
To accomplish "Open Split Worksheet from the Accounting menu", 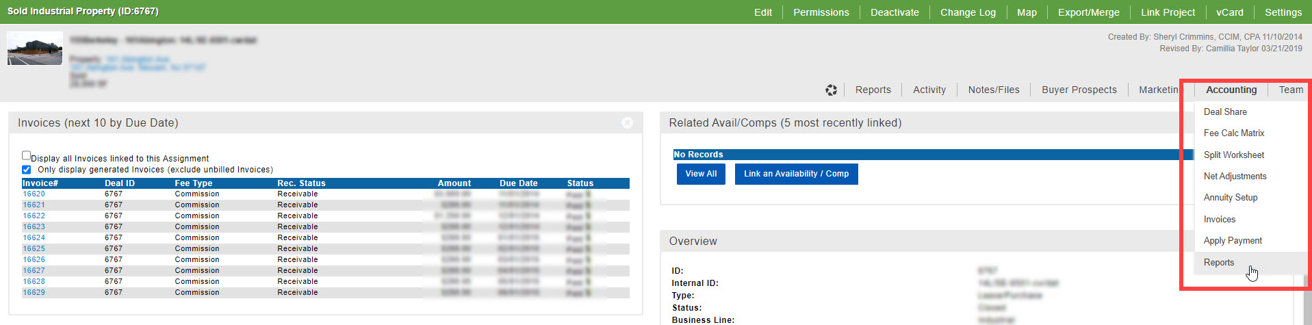I will click(x=1234, y=155).
